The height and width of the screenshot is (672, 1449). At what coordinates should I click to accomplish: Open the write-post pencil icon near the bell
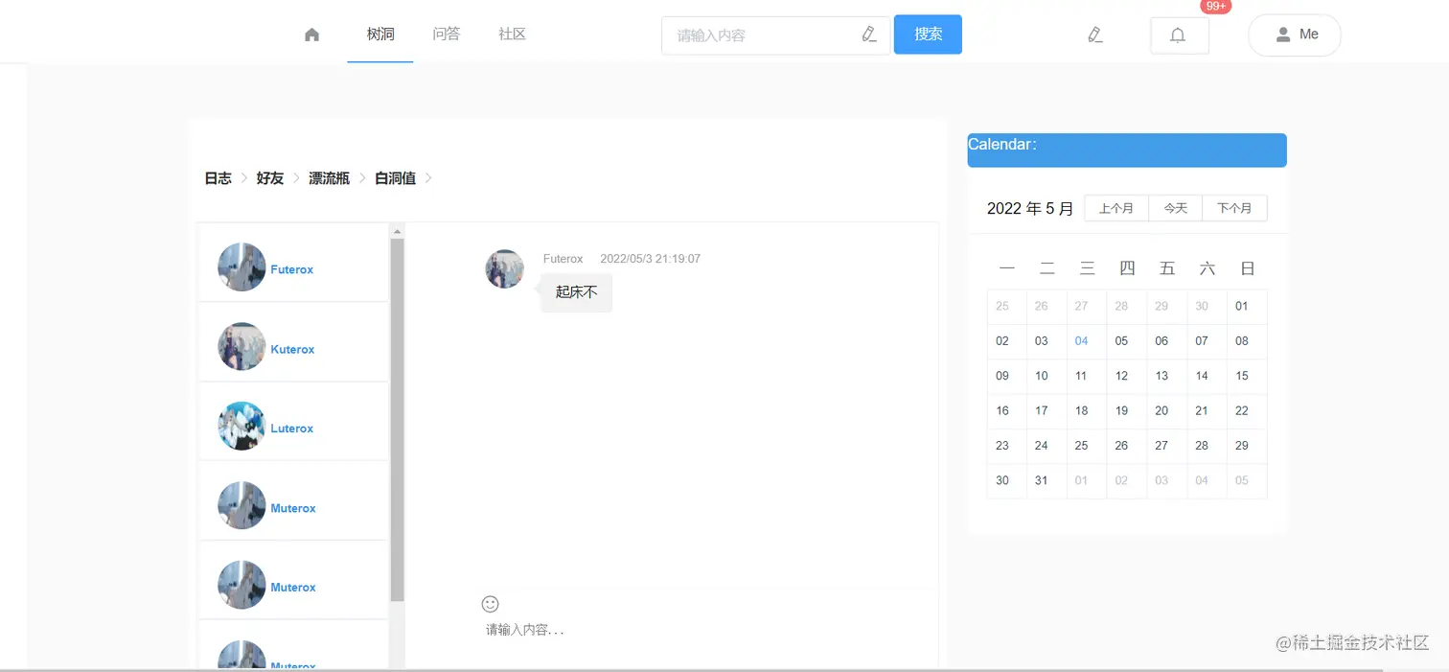(1095, 34)
